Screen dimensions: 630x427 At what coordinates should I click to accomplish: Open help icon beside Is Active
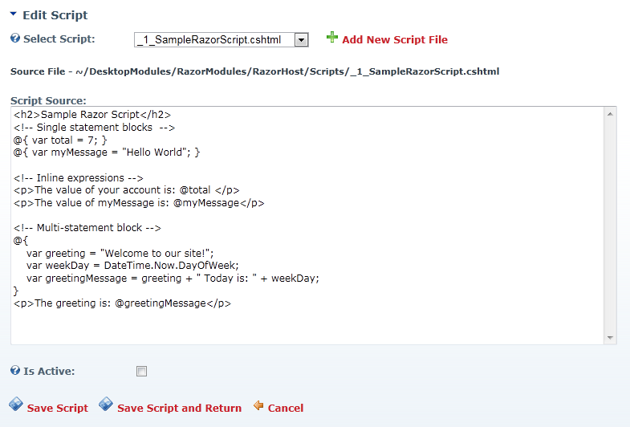(x=15, y=370)
